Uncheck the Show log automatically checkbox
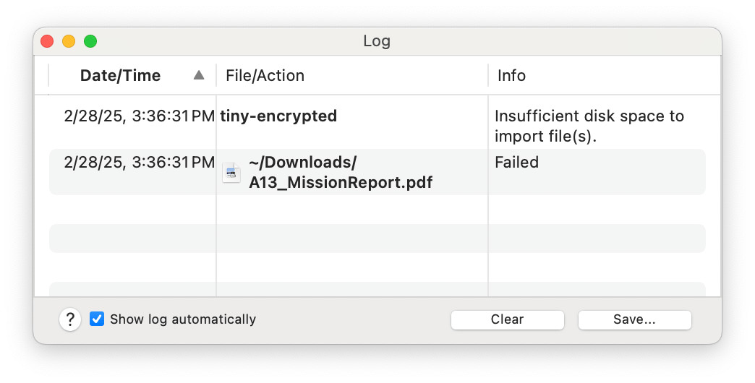This screenshot has height=383, width=755. click(97, 319)
